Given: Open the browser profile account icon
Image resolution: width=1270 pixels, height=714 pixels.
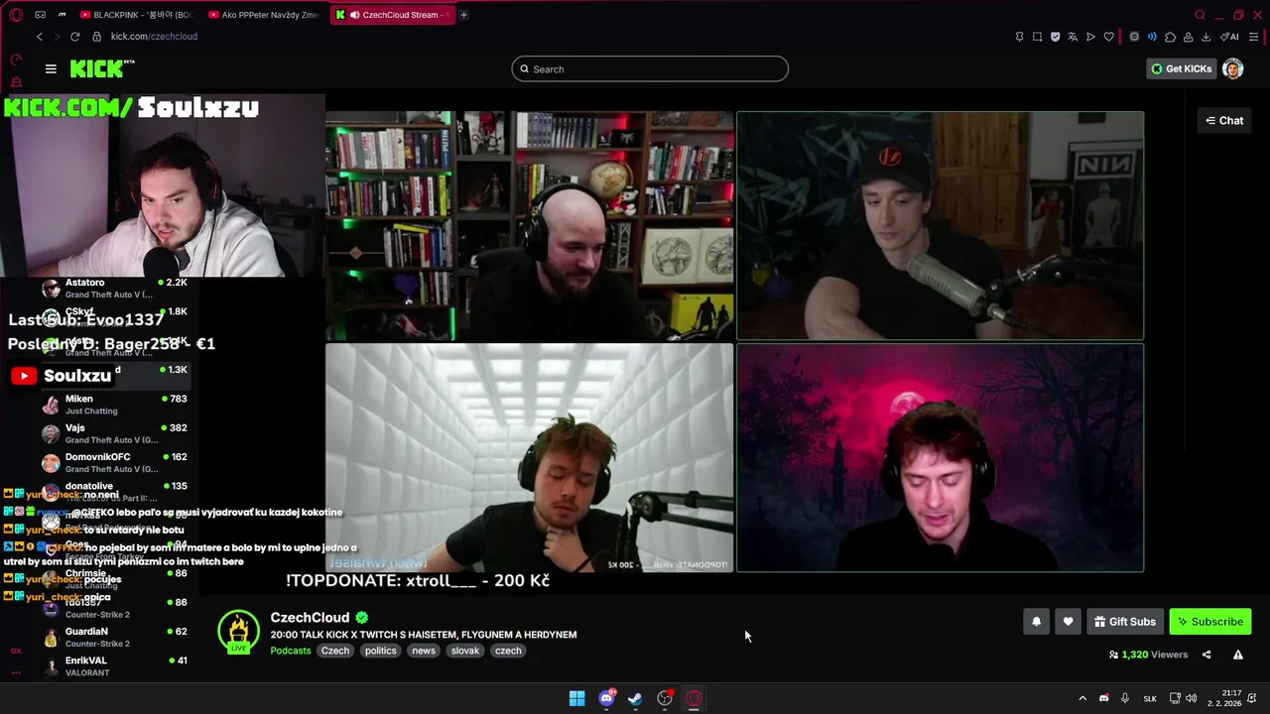Looking at the screenshot, I should [x=1188, y=37].
